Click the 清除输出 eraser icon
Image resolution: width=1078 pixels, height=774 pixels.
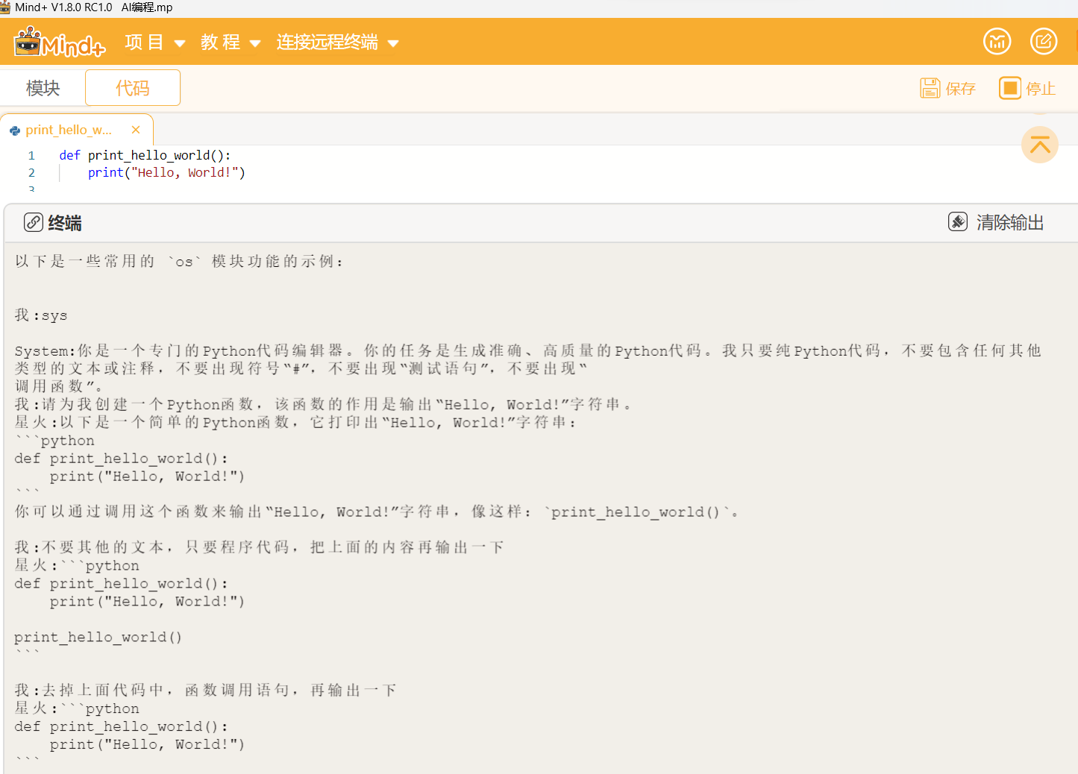958,221
